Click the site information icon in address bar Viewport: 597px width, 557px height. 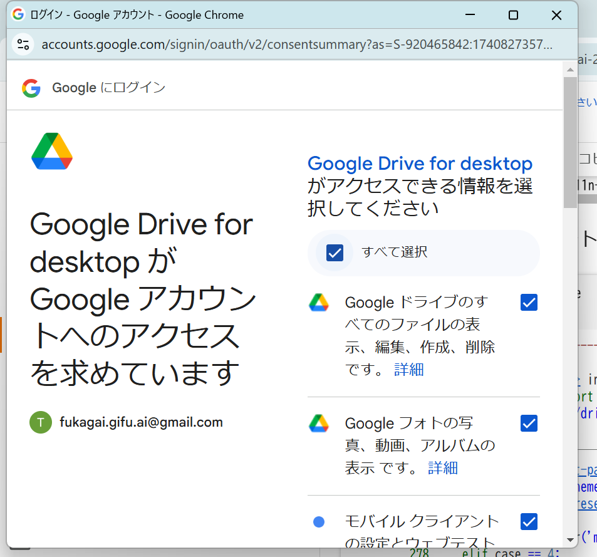tap(23, 44)
